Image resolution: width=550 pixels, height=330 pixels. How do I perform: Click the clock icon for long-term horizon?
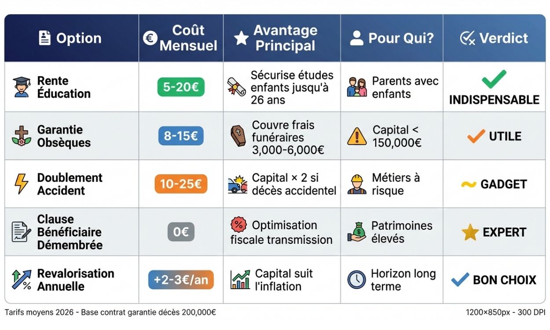coord(356,280)
